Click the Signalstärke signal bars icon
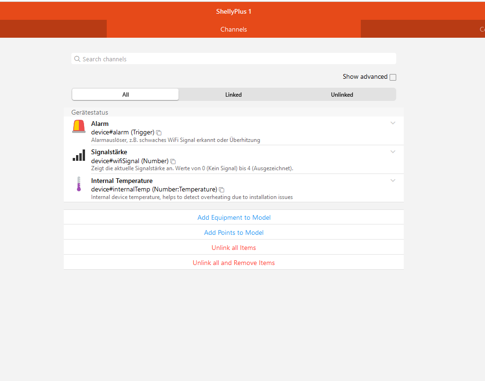Viewport: 485px width, 381px height. click(x=79, y=155)
